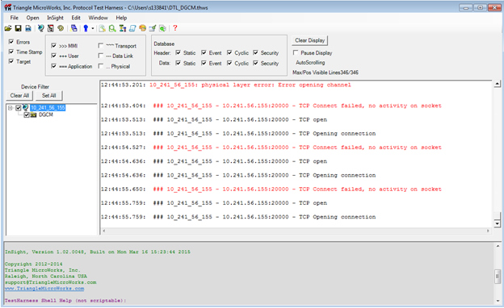Screen dimensions: 504x308
Task: Click the open folder toolbar icon
Action: [x=8, y=28]
